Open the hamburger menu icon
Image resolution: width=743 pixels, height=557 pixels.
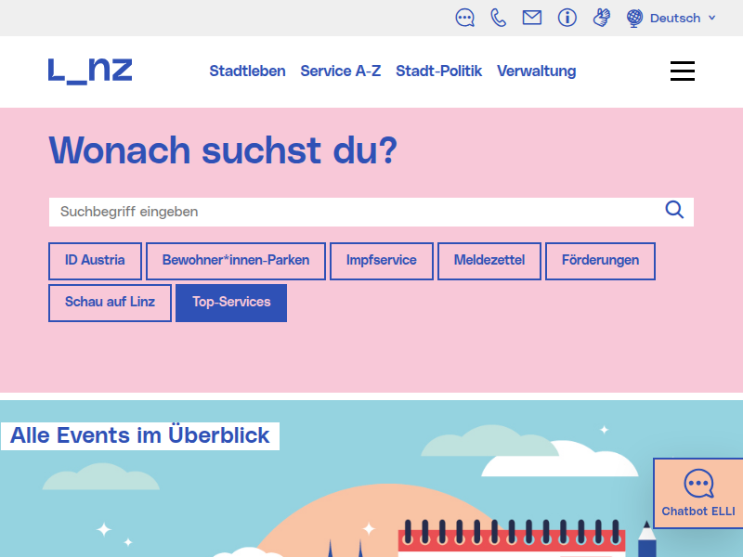(x=683, y=71)
